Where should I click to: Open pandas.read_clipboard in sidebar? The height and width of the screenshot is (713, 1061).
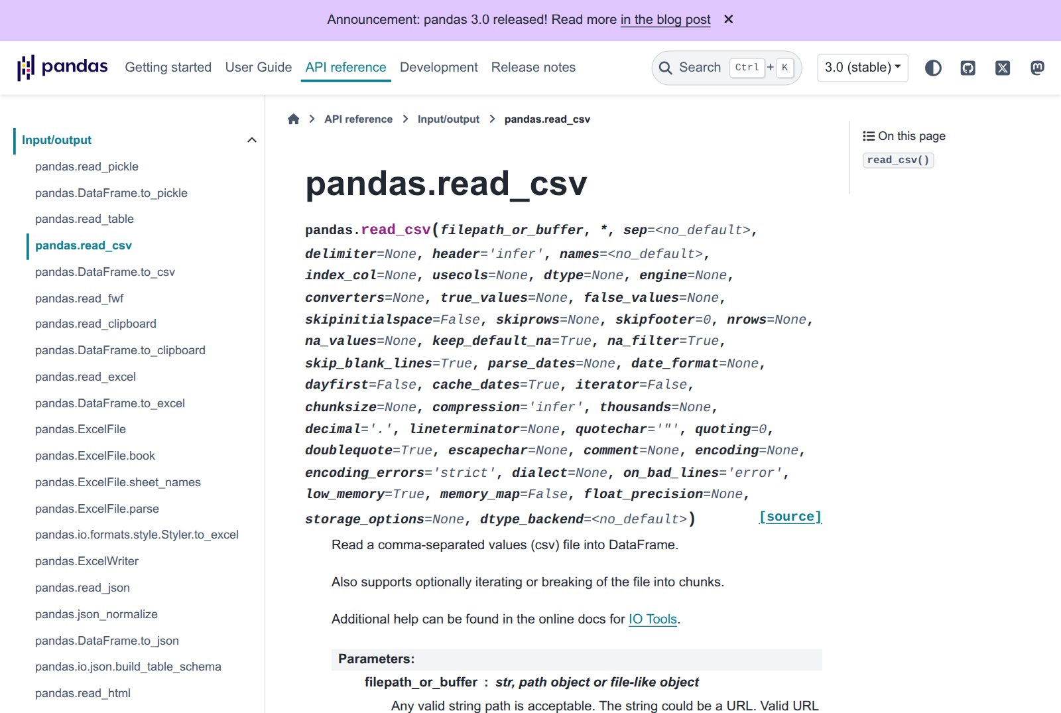pyautogui.click(x=95, y=324)
